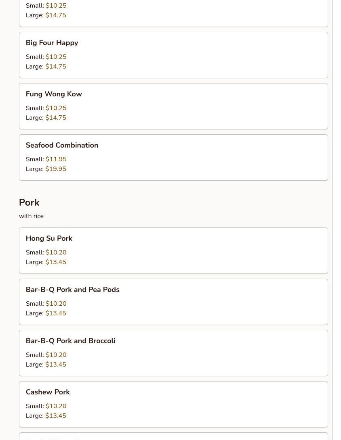Select the $11.95 Seafood Combination small price
Screen dimensions: 341x440
pos(56,159)
